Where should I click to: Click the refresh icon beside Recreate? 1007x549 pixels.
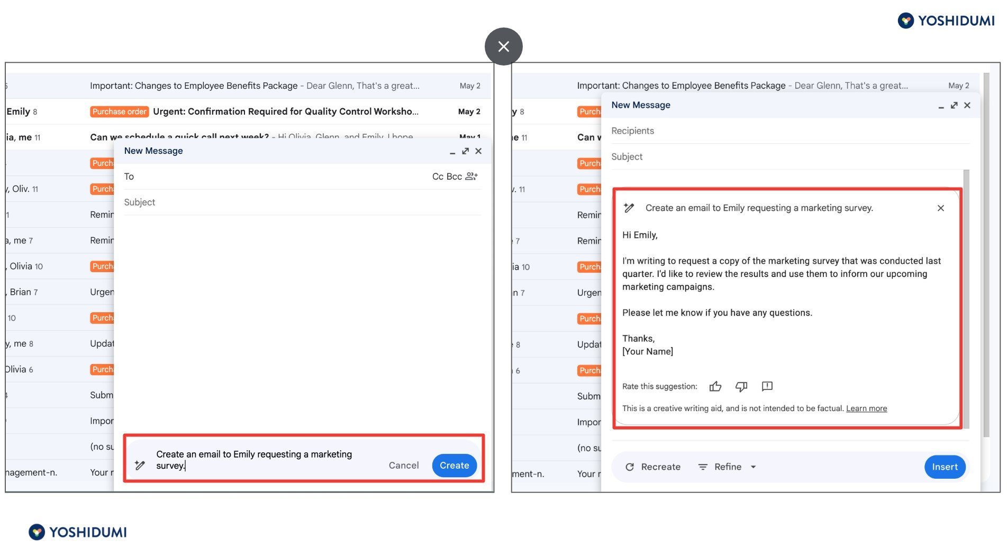(x=629, y=467)
